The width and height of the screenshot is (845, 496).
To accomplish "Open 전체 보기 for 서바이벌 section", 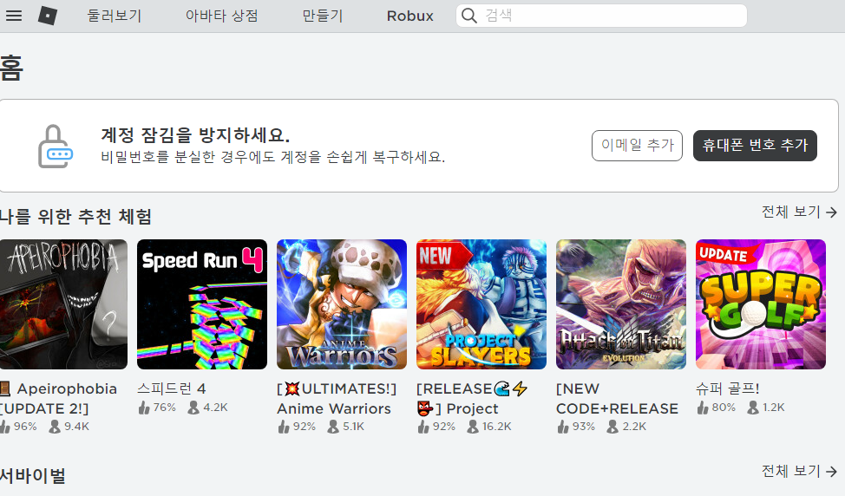I will (x=799, y=471).
